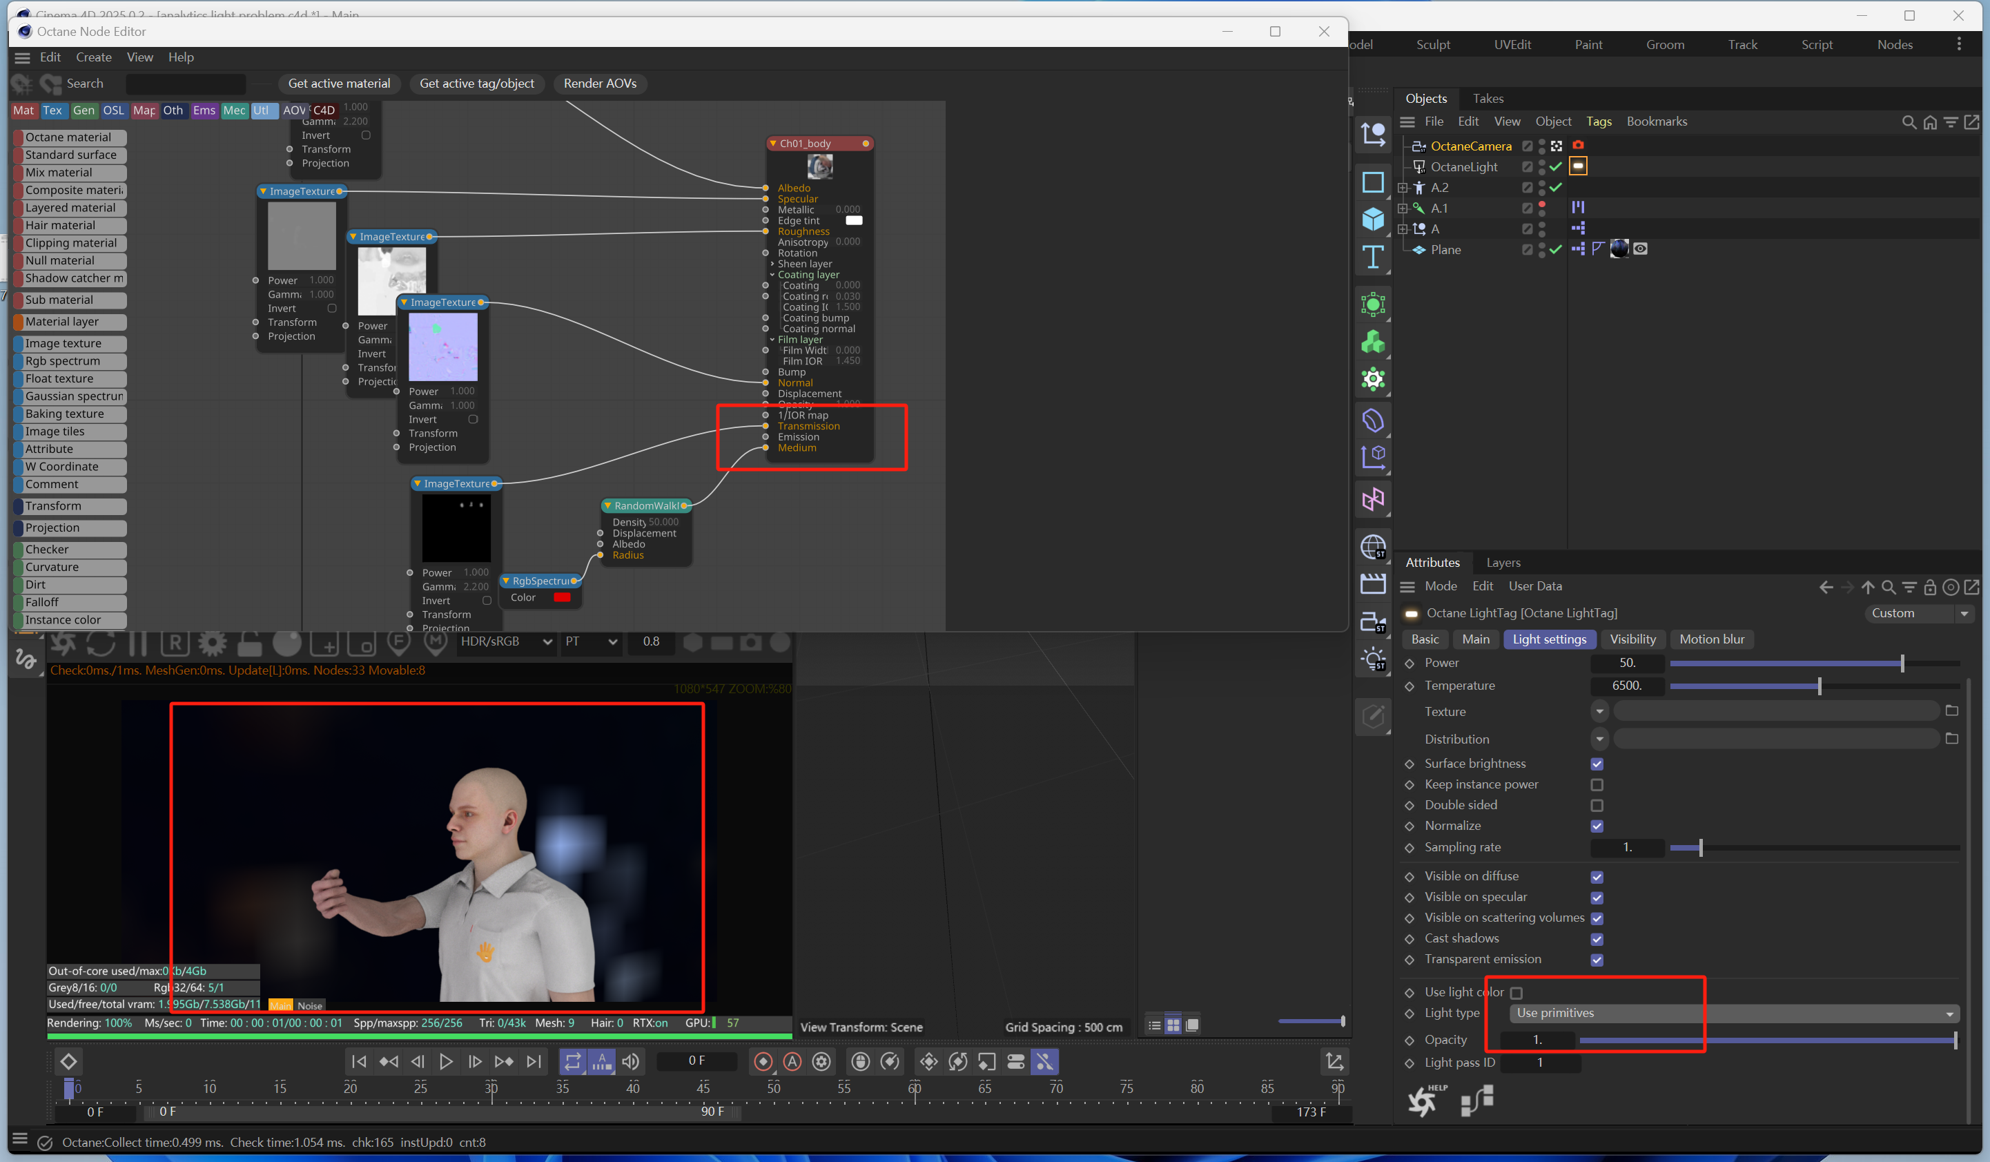The width and height of the screenshot is (1990, 1162).
Task: Click the lock resolution icon in Live Viewer
Action: (250, 643)
